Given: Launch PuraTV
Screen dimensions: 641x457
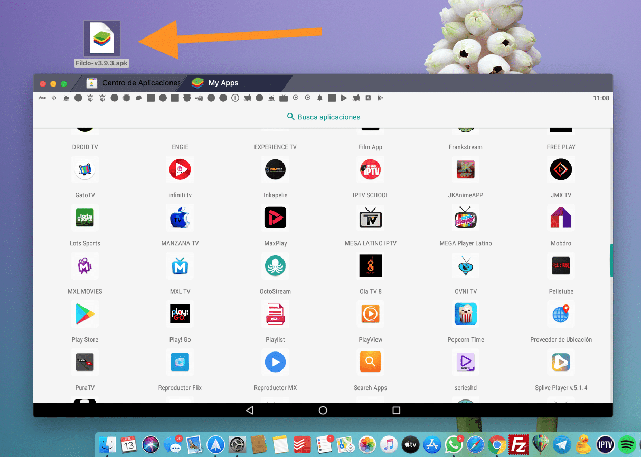Looking at the screenshot, I should click(84, 362).
